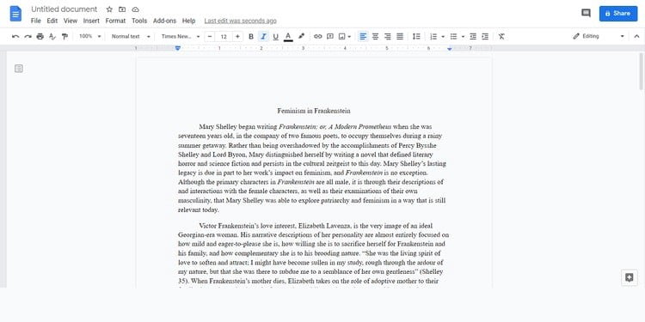The image size is (645, 322).
Task: Toggle underline formatting
Action: [275, 37]
